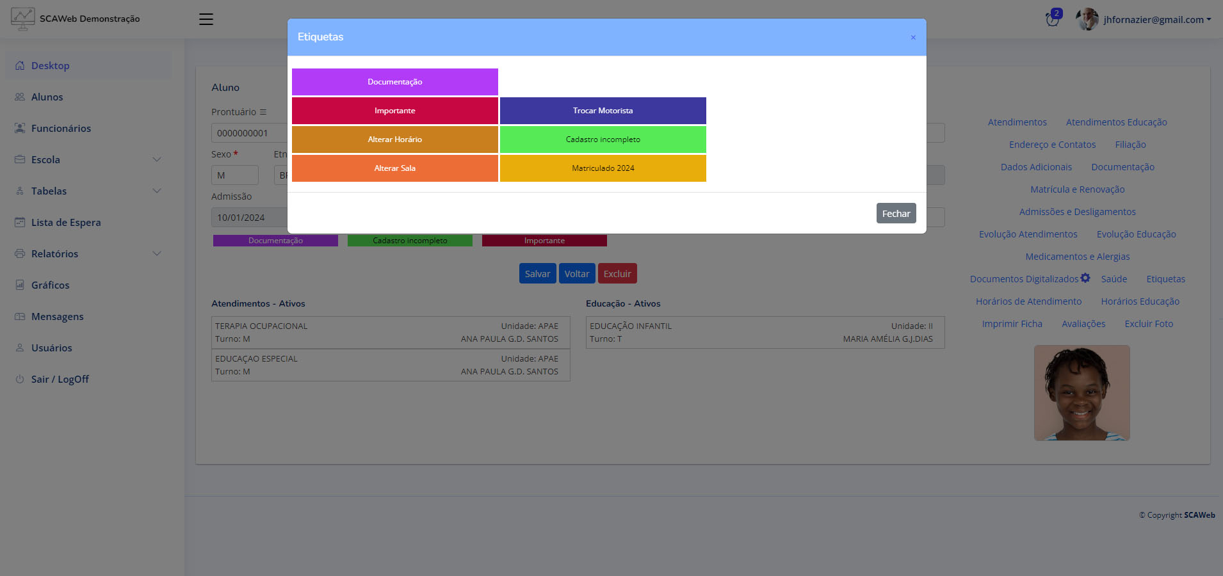
Task: Click the Sair / LogOff power icon
Action: [x=20, y=380]
